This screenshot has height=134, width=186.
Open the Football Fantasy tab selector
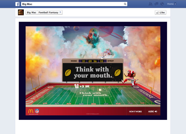coord(50,12)
